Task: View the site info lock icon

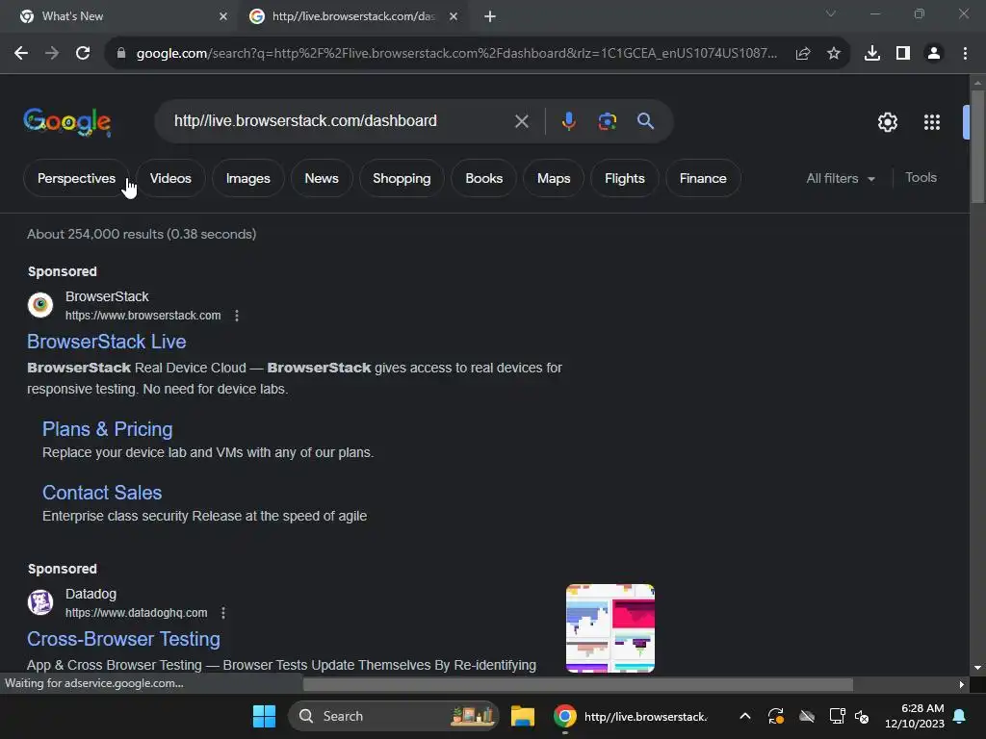Action: [x=121, y=54]
